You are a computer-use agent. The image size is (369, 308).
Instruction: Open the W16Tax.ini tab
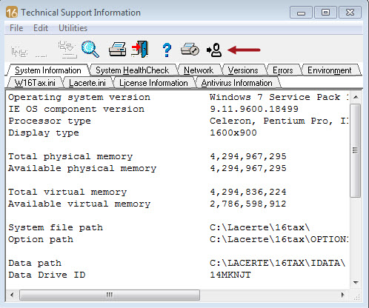(x=35, y=83)
